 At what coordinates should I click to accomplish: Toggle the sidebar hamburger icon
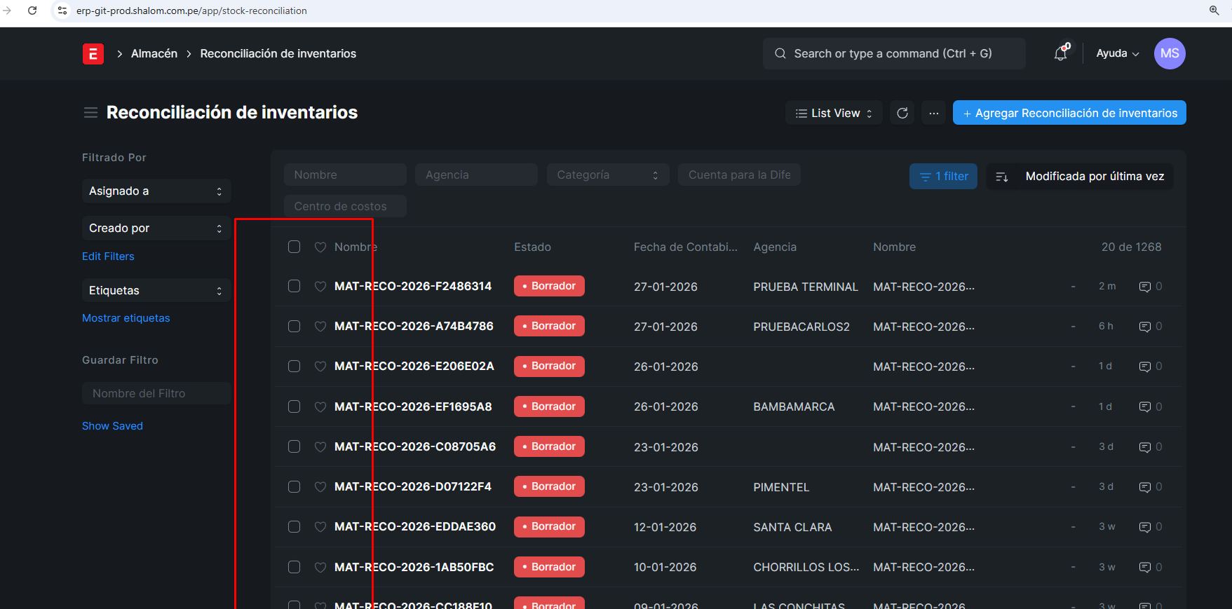[x=90, y=113]
